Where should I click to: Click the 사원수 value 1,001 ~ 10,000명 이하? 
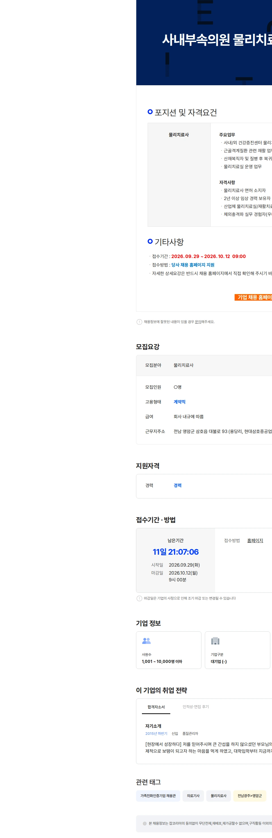162,661
